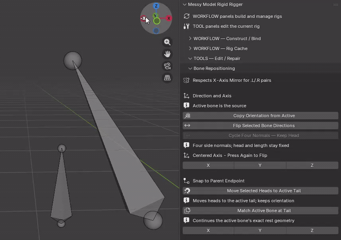341x240 pixels.
Task: Click Move Selected Heads to Active Tail
Action: [260, 191]
